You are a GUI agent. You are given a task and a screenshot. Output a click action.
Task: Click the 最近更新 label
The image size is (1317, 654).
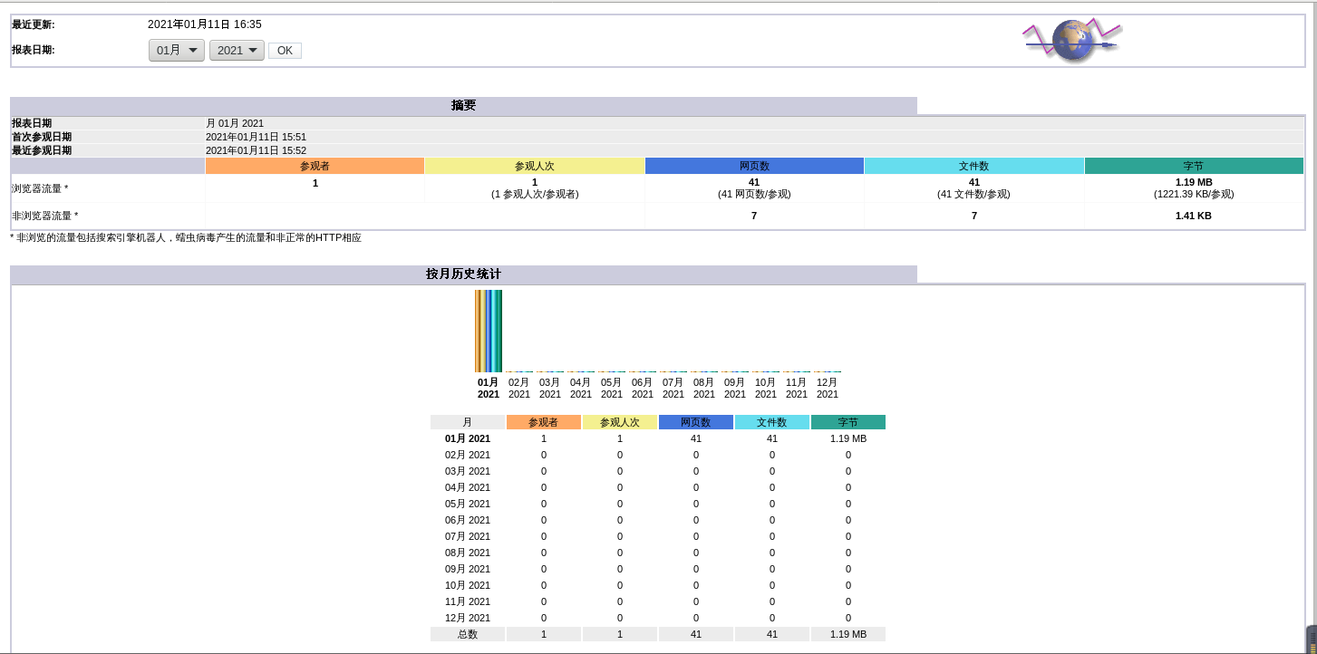tap(34, 24)
